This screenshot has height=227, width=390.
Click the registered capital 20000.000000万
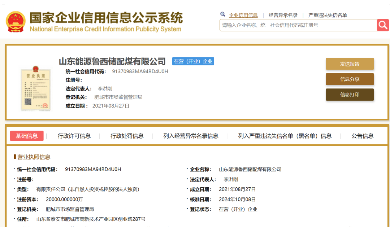(64, 200)
